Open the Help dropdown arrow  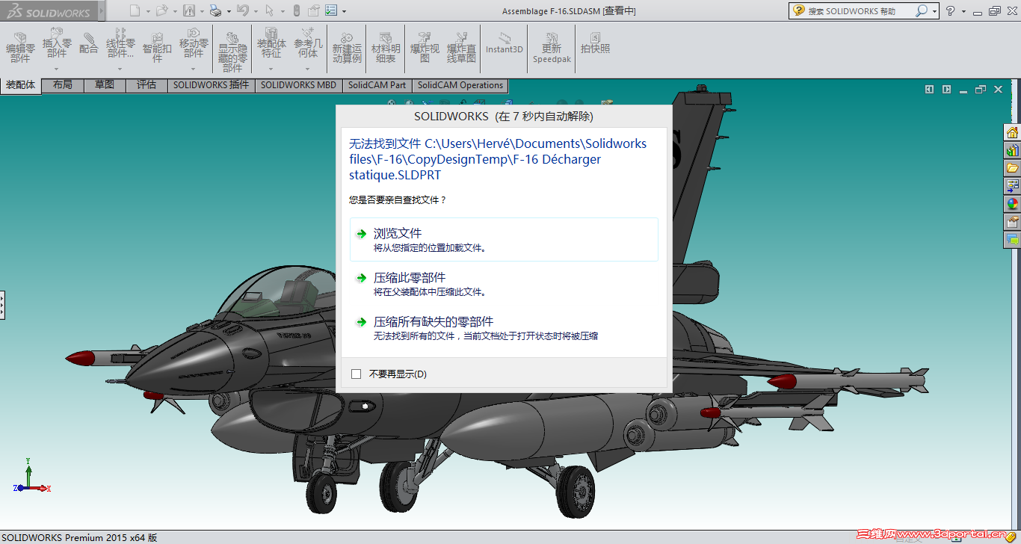pos(963,12)
